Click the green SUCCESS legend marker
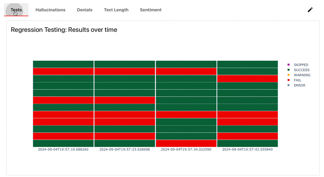The width and height of the screenshot is (324, 177). coord(289,70)
